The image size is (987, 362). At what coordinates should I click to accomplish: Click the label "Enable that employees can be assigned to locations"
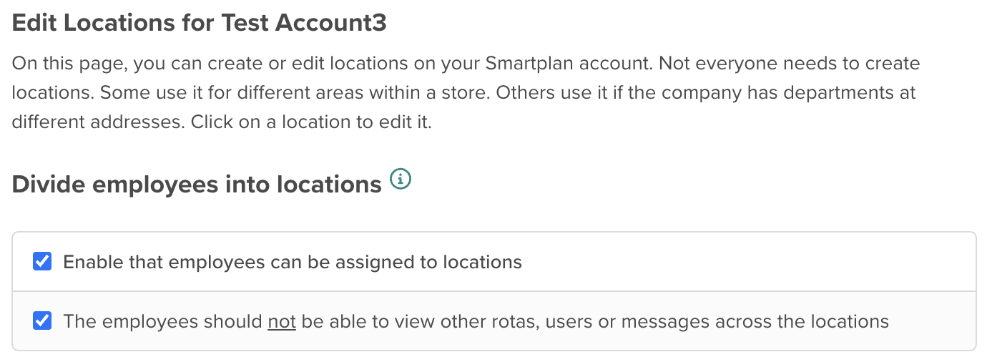[x=292, y=263]
